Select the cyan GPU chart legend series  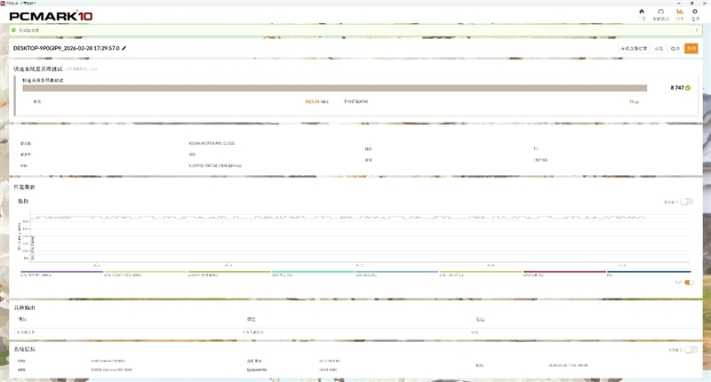(313, 274)
